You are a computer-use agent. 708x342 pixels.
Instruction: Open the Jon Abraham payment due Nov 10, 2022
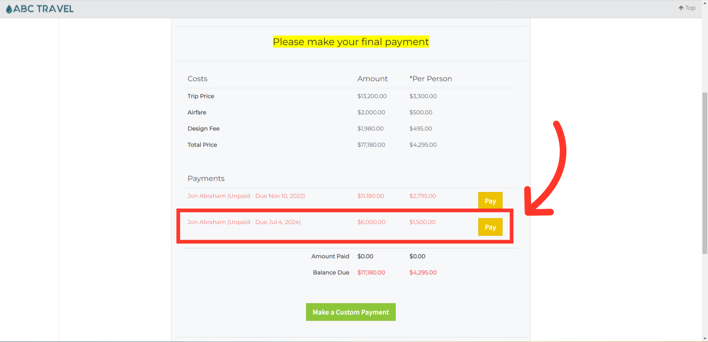pos(246,196)
